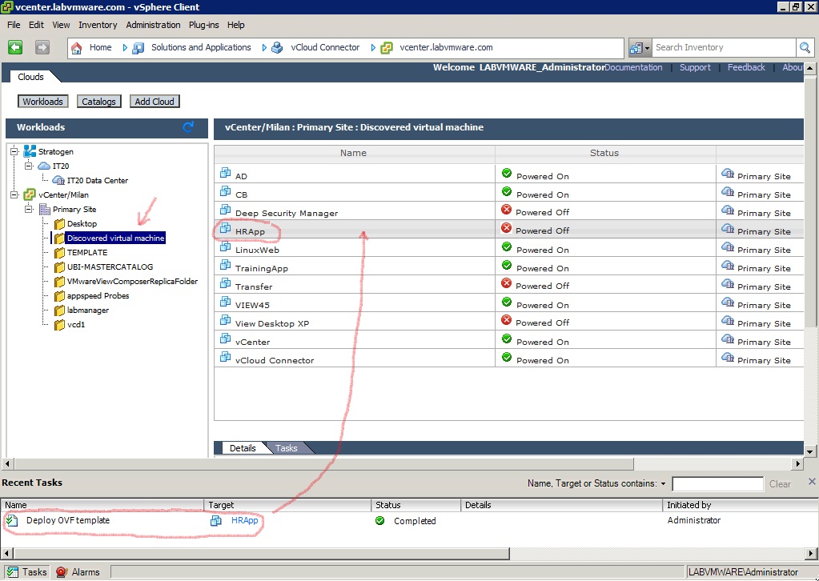Click the vCloud Connector breadcrumb arrow
819x581 pixels.
click(x=263, y=48)
